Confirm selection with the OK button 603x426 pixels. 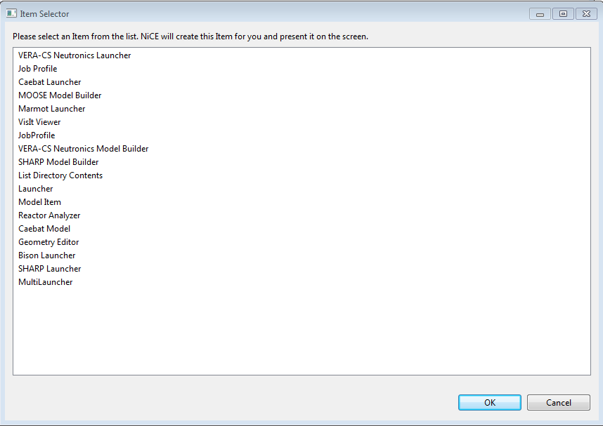(x=490, y=403)
